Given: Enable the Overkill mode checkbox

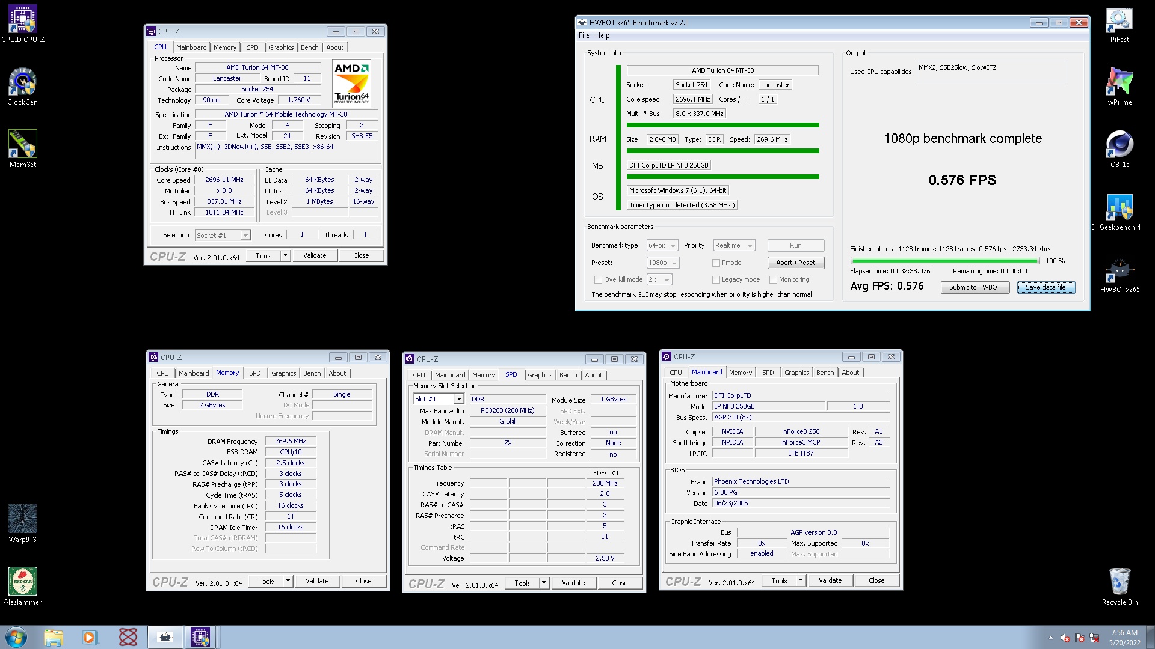Looking at the screenshot, I should [598, 279].
